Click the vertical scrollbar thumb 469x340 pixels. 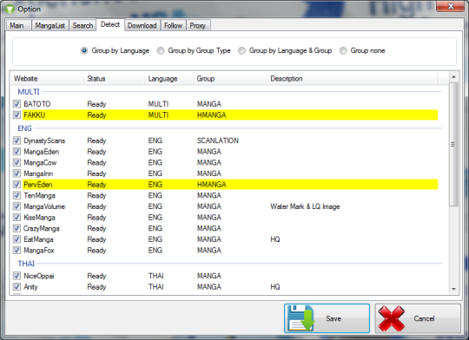tap(453, 145)
